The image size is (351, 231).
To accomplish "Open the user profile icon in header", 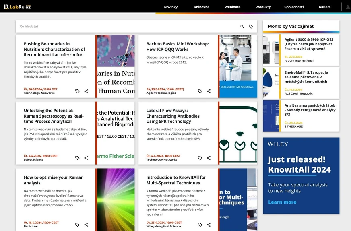I will [x=348, y=7].
